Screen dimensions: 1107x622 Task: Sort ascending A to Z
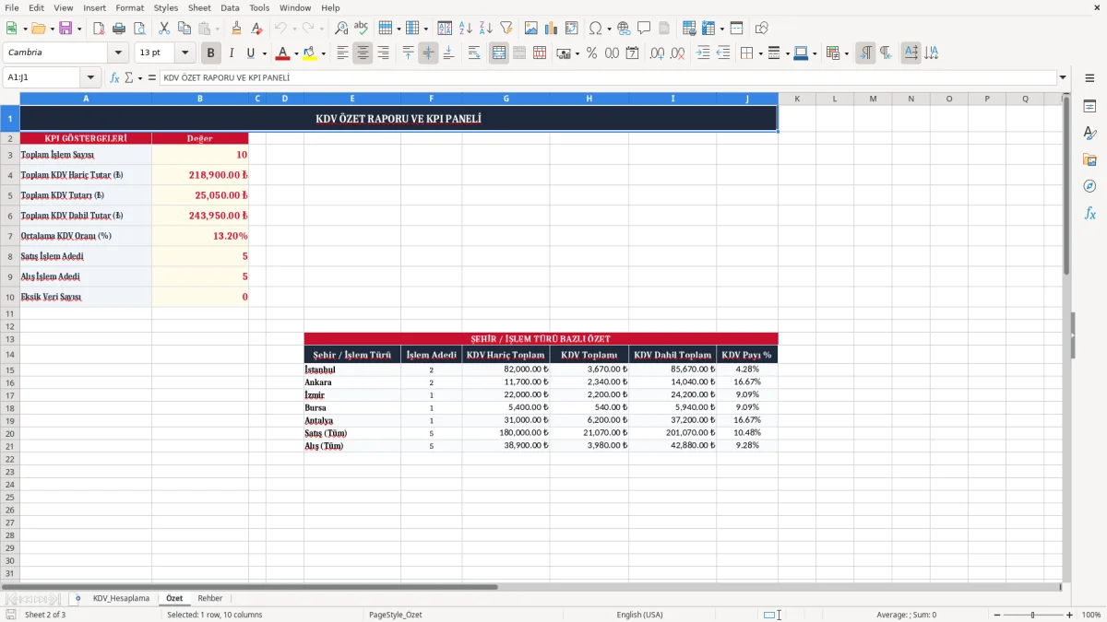466,29
